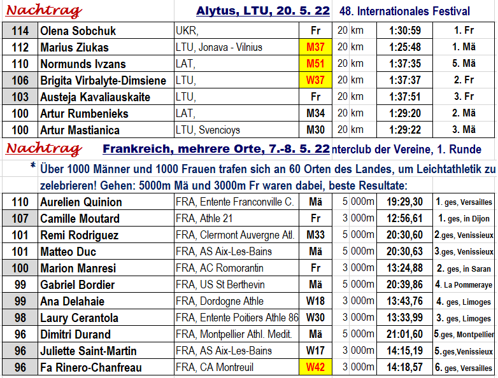Image resolution: width=498 pixels, height=378 pixels.
Task: Select the time cell '20:39,86'
Action: [x=404, y=284]
